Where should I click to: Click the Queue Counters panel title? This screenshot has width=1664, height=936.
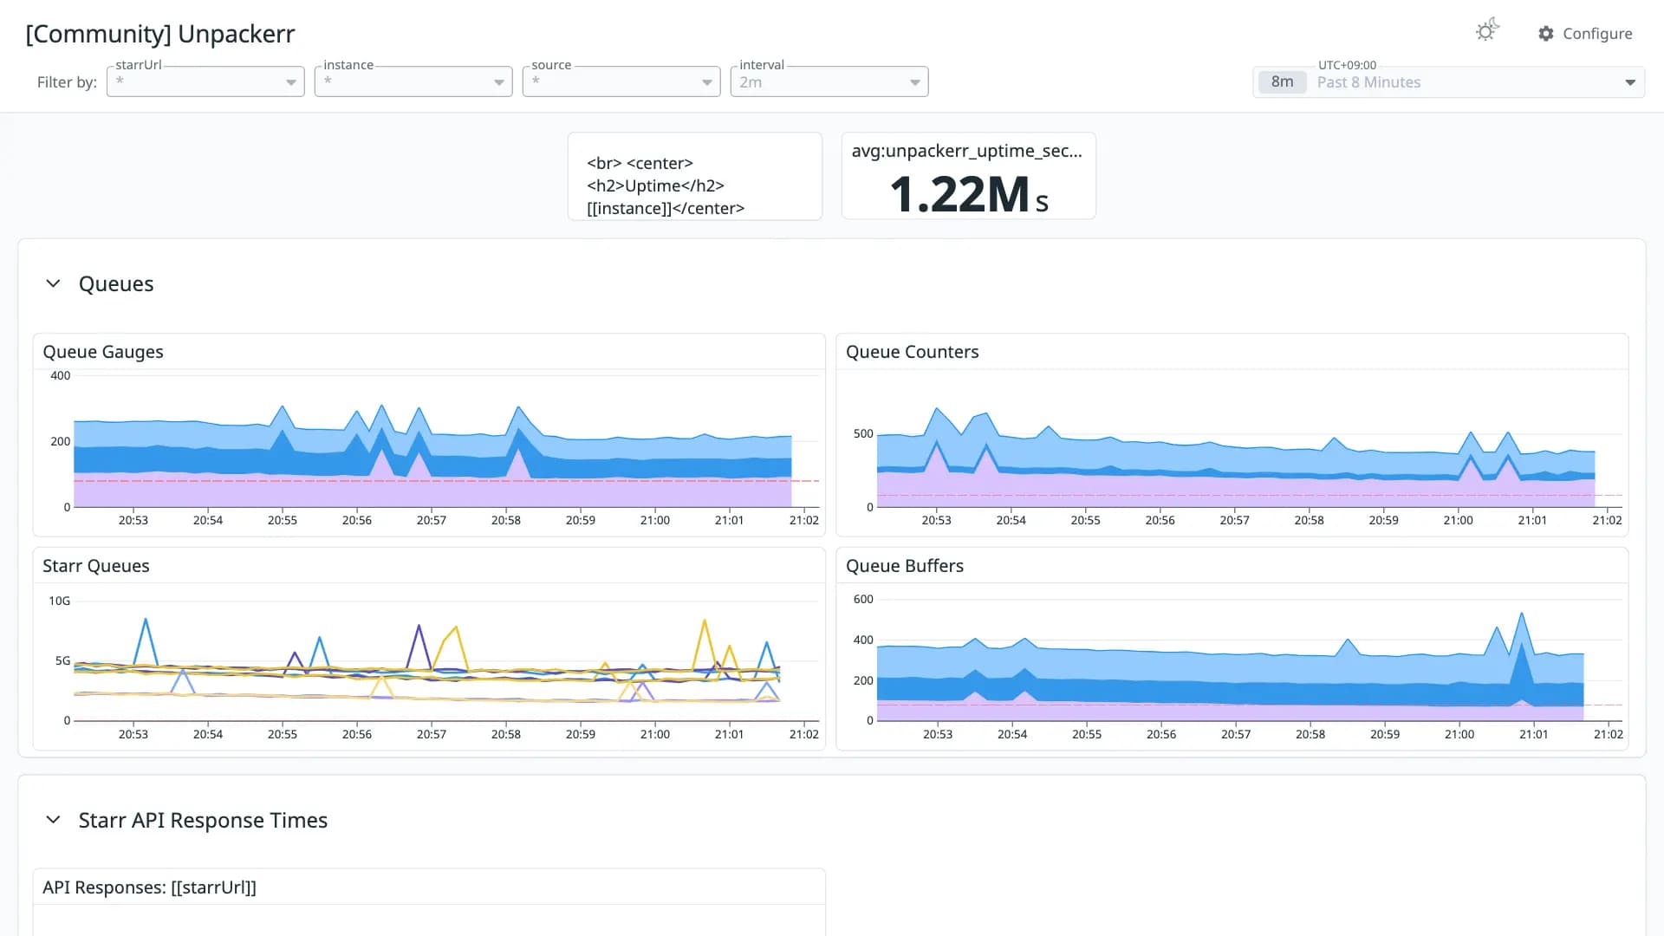[x=912, y=352]
